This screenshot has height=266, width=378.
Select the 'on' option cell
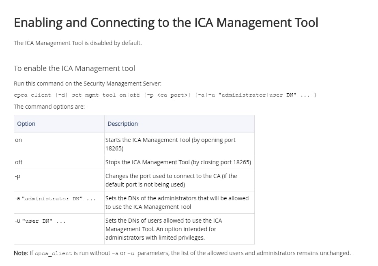point(18,140)
